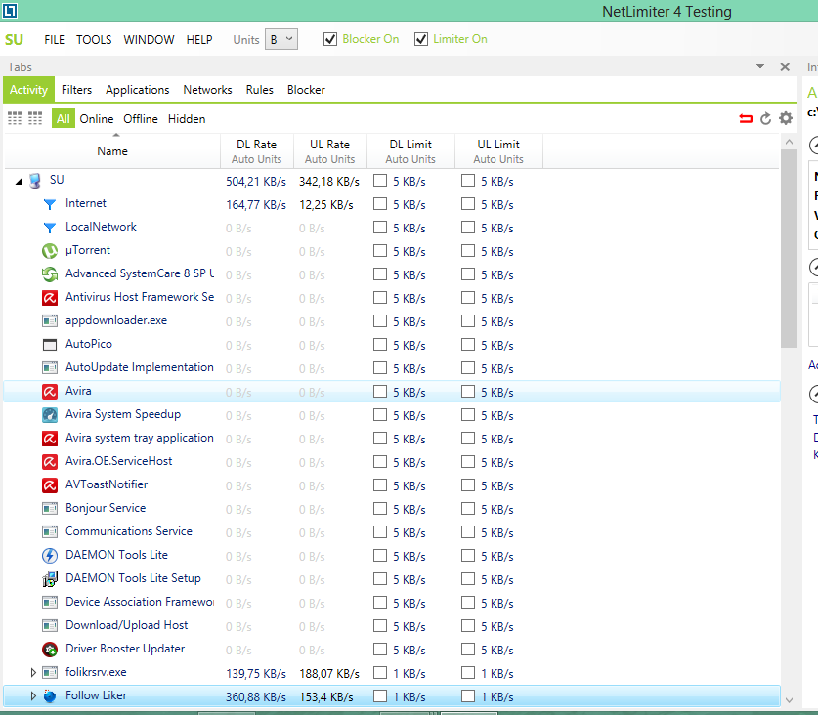Click the Antivirus Host Framework icon
818x715 pixels.
click(50, 298)
